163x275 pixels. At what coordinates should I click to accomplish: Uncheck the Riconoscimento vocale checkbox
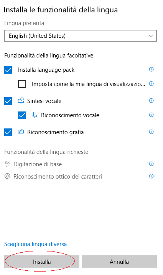pos(22,115)
